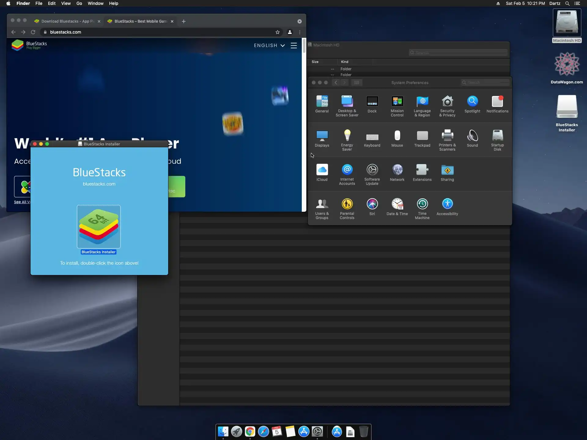Select the BlueStacks Installer app icon

[x=98, y=227]
